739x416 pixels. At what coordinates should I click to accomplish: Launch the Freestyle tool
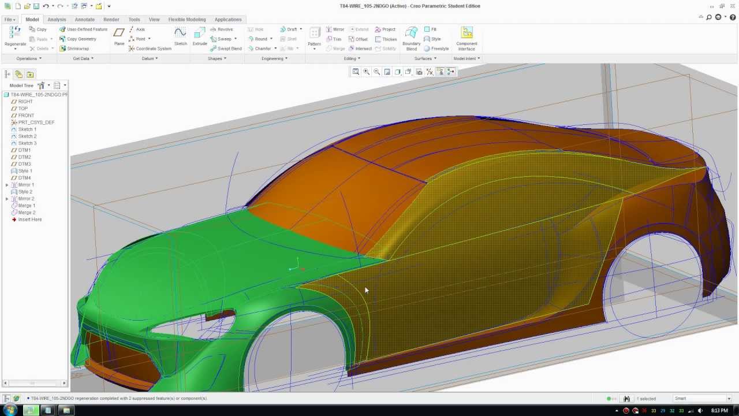(436, 49)
